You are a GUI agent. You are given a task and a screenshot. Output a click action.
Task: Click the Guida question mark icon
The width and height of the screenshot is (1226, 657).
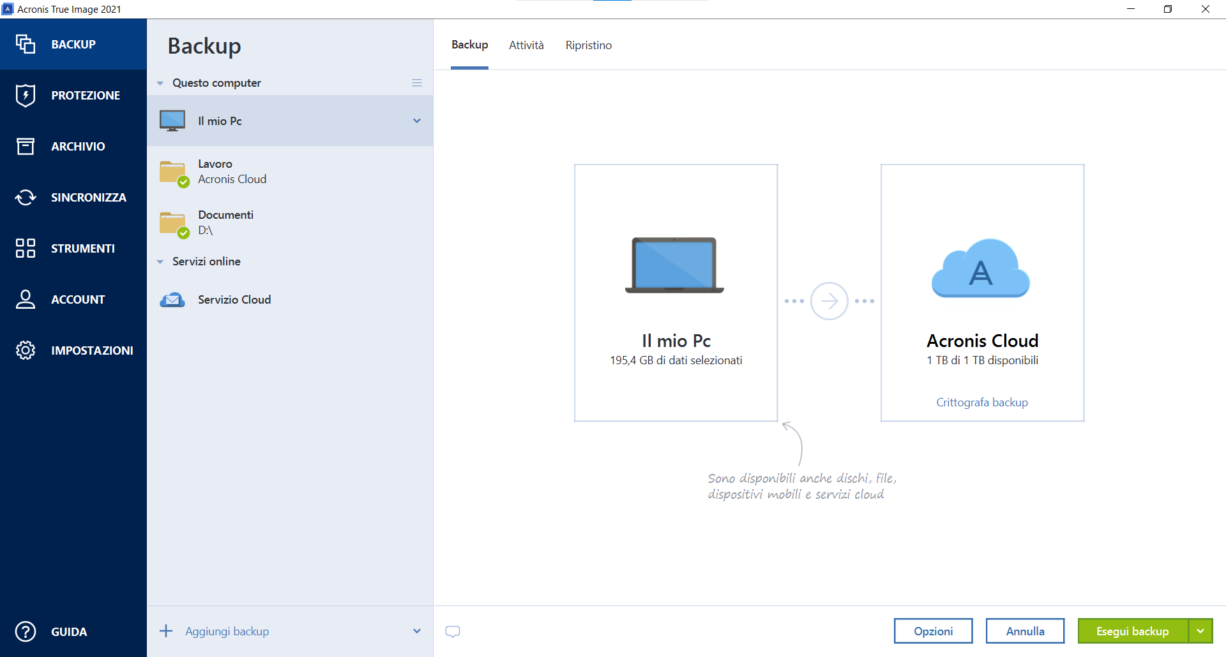[x=26, y=631]
